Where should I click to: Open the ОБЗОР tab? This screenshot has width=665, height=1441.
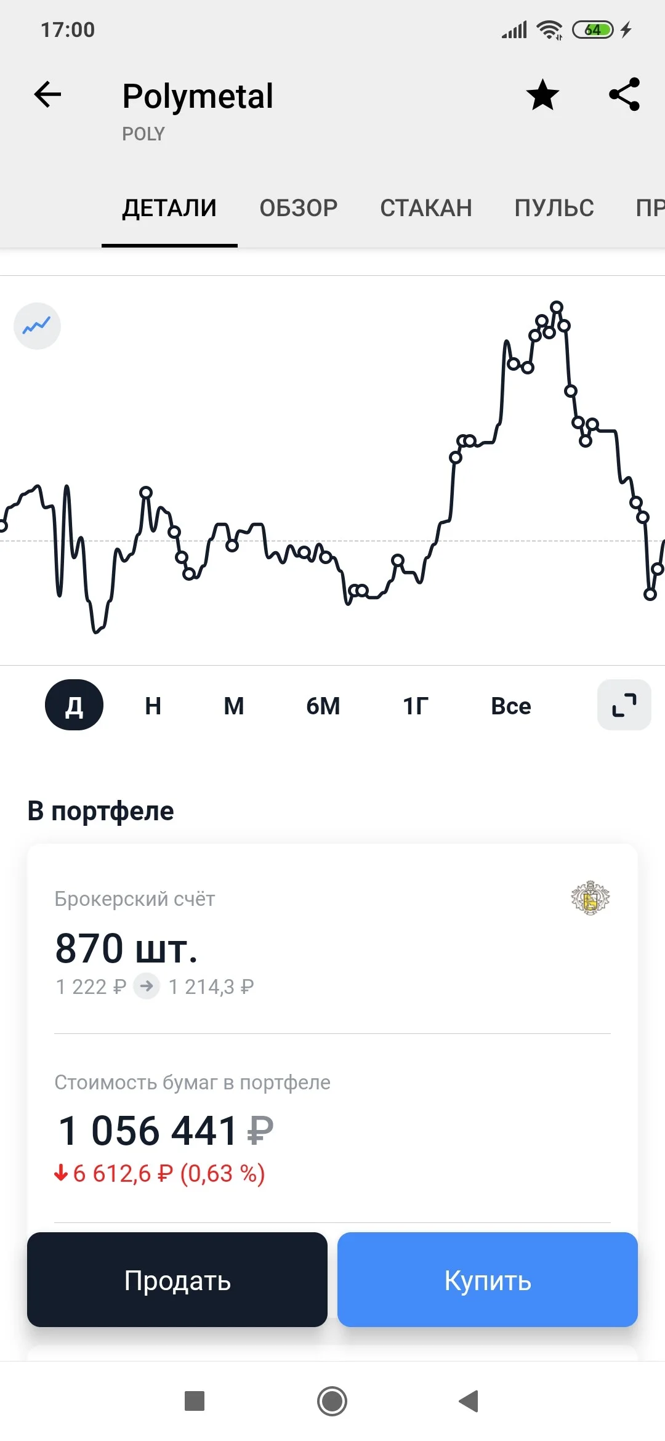(299, 208)
